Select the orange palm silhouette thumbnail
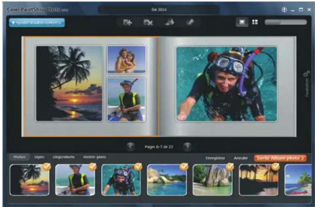This screenshot has width=315, height=207. [x=259, y=180]
